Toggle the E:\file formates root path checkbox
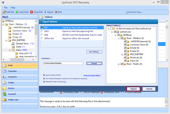Screen dimensions: 170x114 tap(111, 28)
